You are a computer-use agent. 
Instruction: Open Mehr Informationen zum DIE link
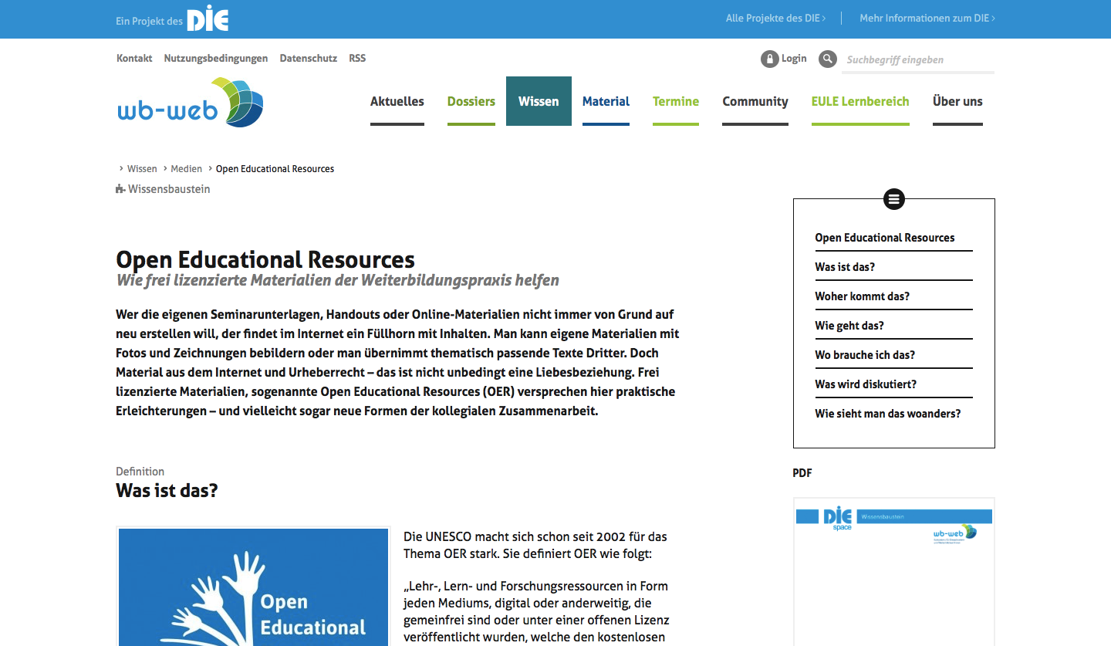pyautogui.click(x=927, y=19)
